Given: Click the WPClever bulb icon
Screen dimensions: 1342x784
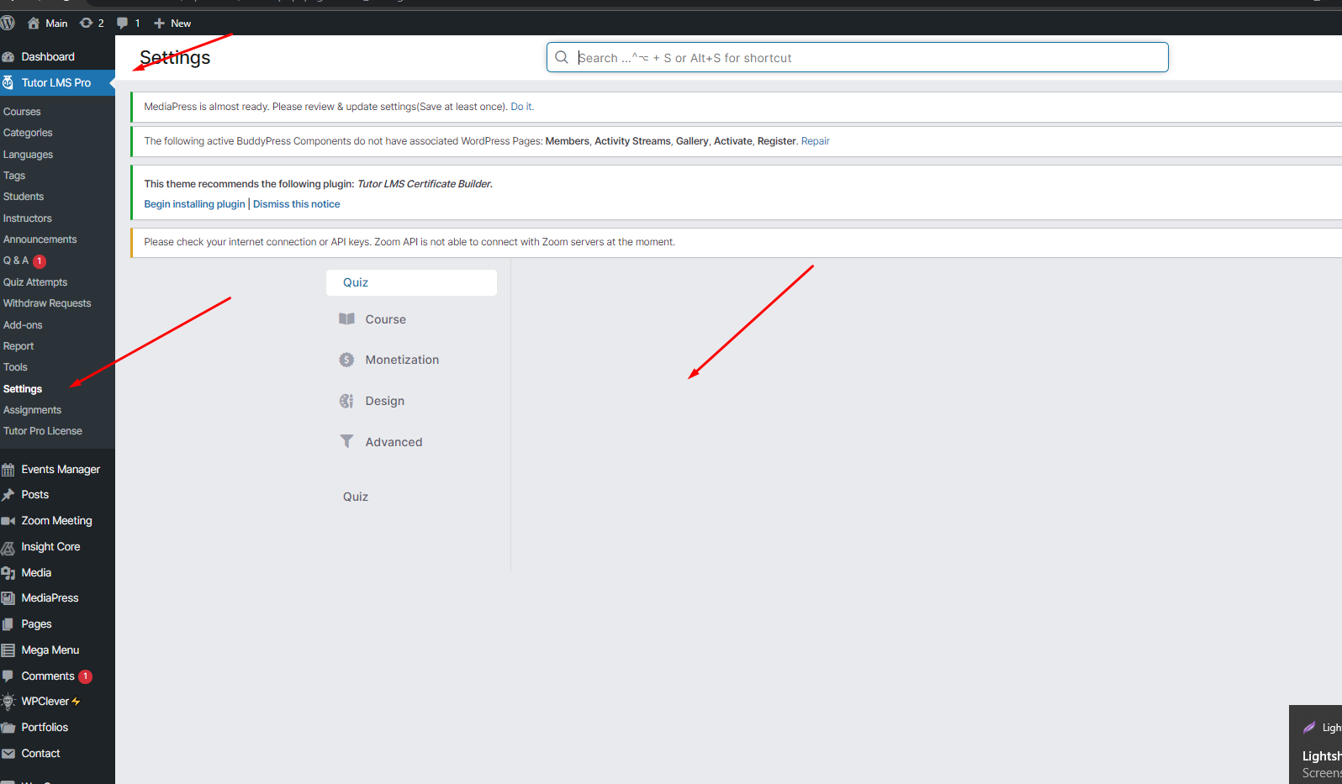Looking at the screenshot, I should coord(8,702).
